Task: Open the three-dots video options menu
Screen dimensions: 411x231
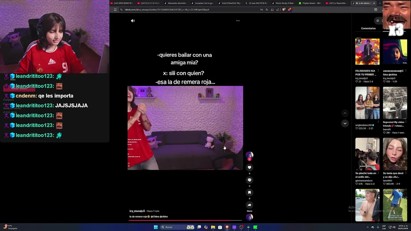Action: [238, 21]
